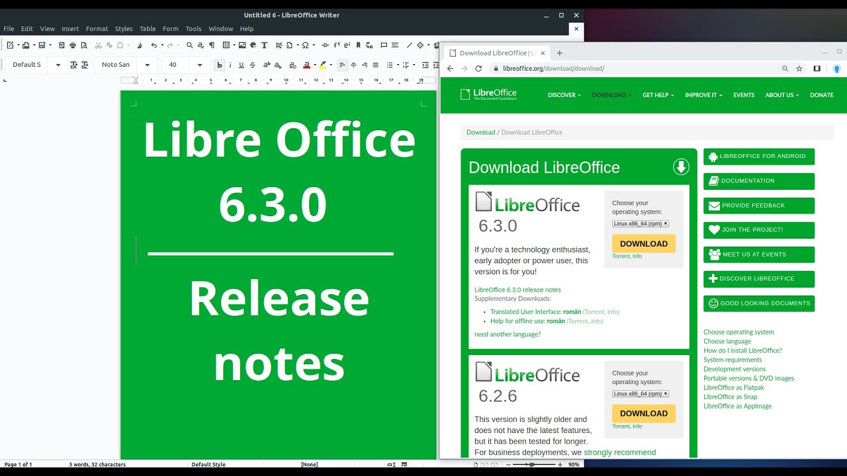This screenshot has height=476, width=847.
Task: Click the Insert Bookmark icon
Action: click(358, 46)
